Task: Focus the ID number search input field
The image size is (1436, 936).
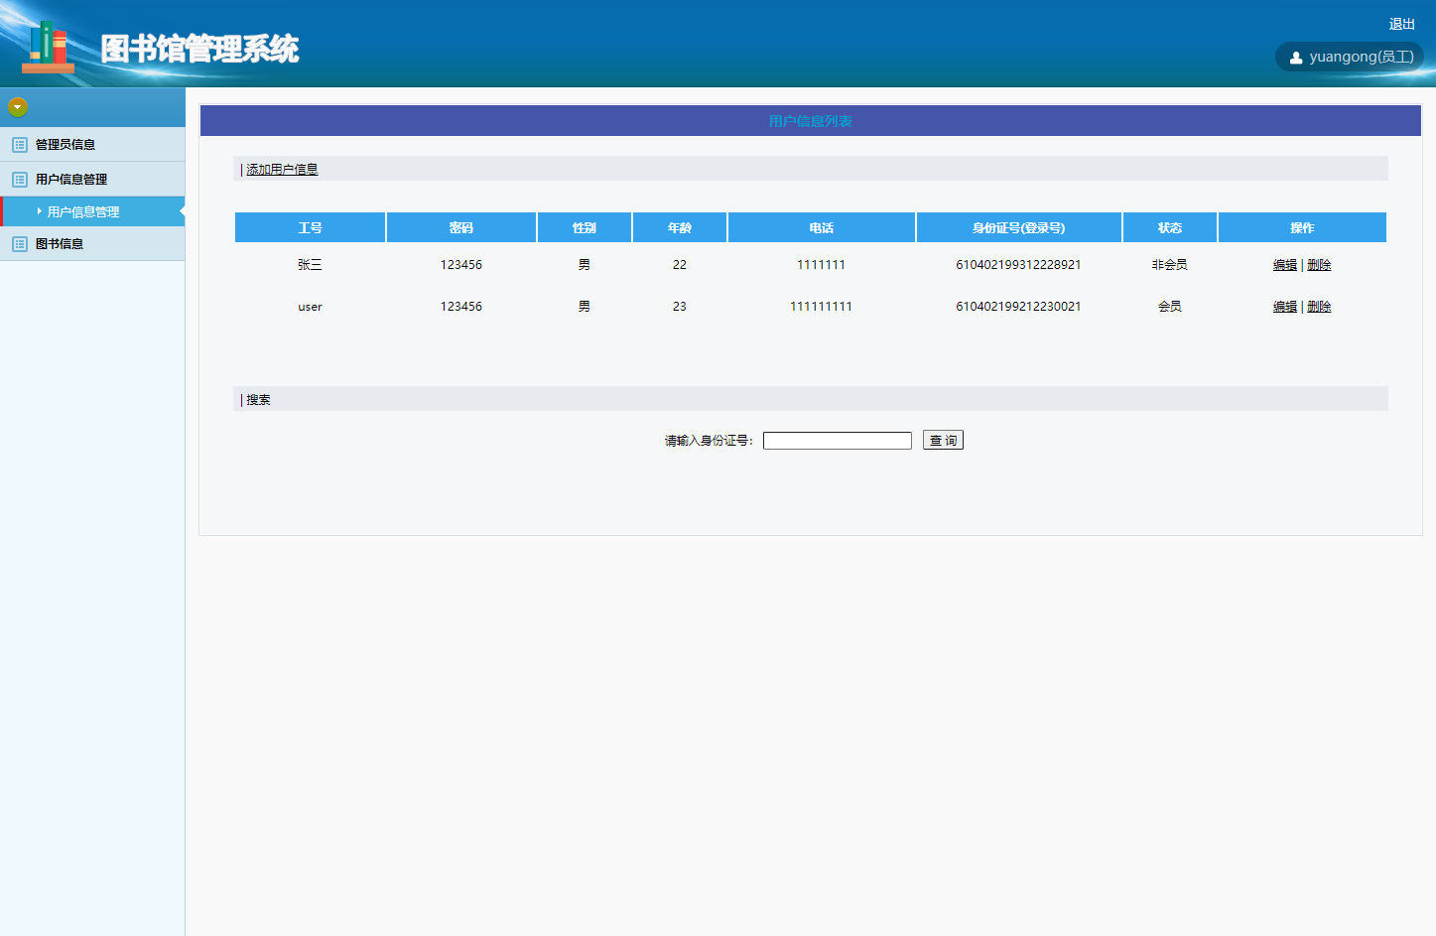Action: (837, 441)
